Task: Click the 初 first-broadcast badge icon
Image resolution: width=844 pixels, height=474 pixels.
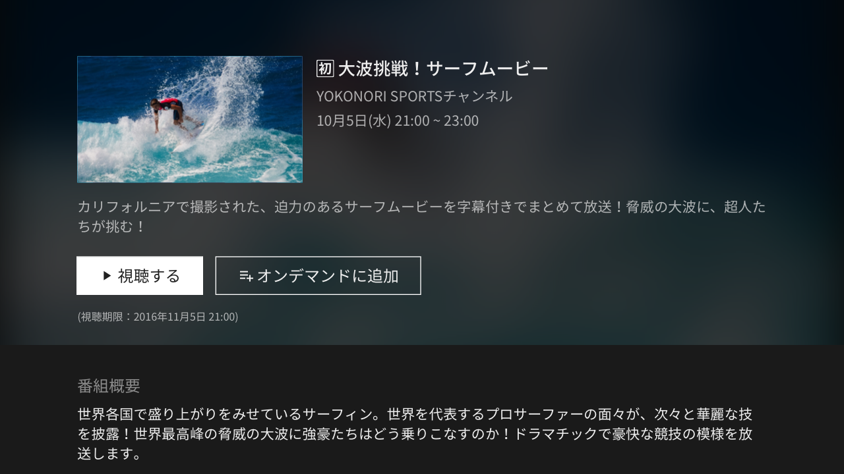Action: [x=325, y=68]
